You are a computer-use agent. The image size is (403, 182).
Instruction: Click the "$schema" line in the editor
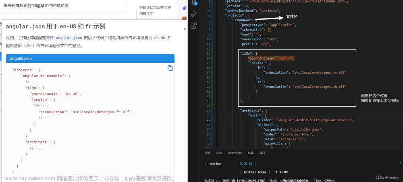pyautogui.click(x=286, y=1)
